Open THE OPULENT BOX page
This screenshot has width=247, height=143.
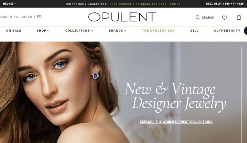(158, 31)
